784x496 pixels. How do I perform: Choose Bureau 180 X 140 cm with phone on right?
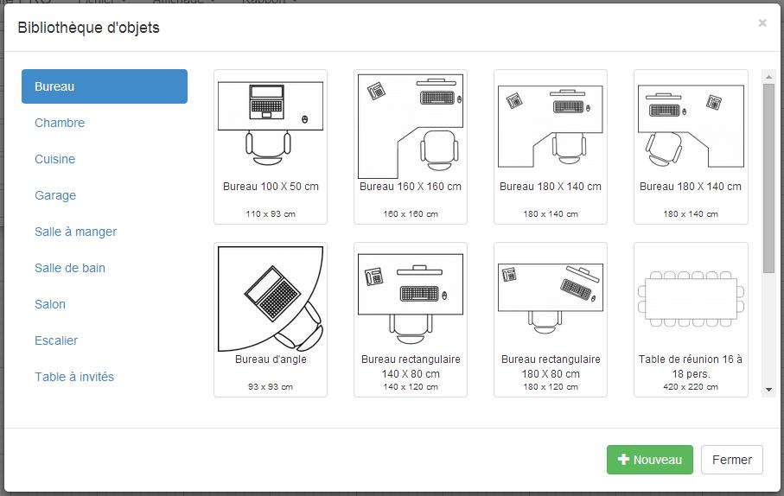click(690, 146)
